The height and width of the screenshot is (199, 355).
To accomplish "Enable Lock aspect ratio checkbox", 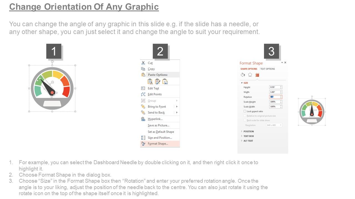I will (x=245, y=111).
